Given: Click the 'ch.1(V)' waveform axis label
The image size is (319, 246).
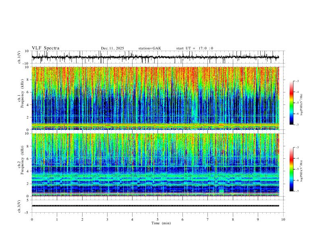Looking at the screenshot, I should coord(20,57).
